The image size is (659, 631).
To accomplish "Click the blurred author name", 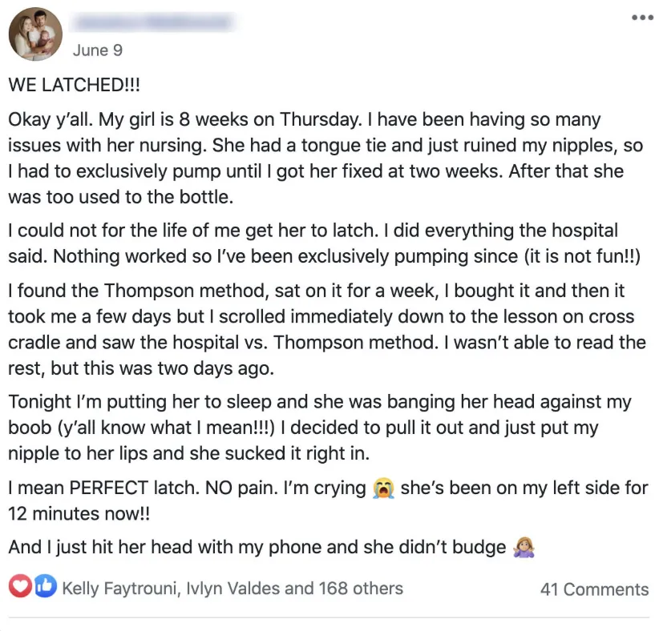I will click(153, 22).
